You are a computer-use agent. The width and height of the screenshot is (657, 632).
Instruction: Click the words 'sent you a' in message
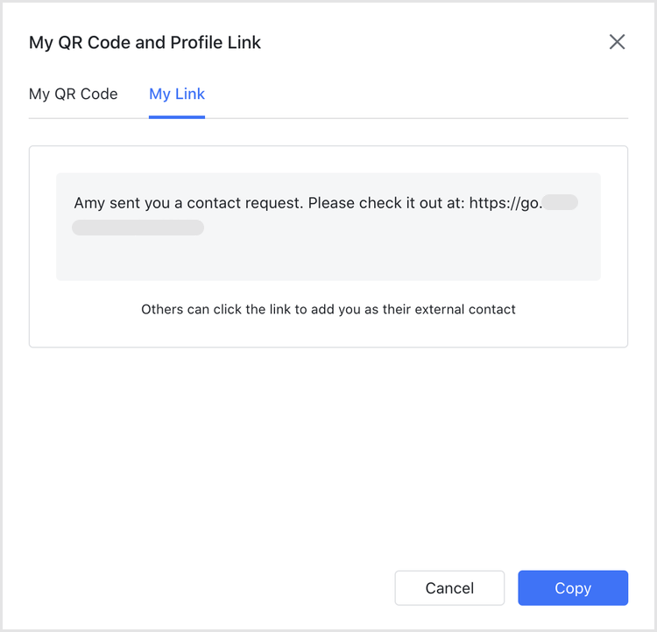[145, 203]
